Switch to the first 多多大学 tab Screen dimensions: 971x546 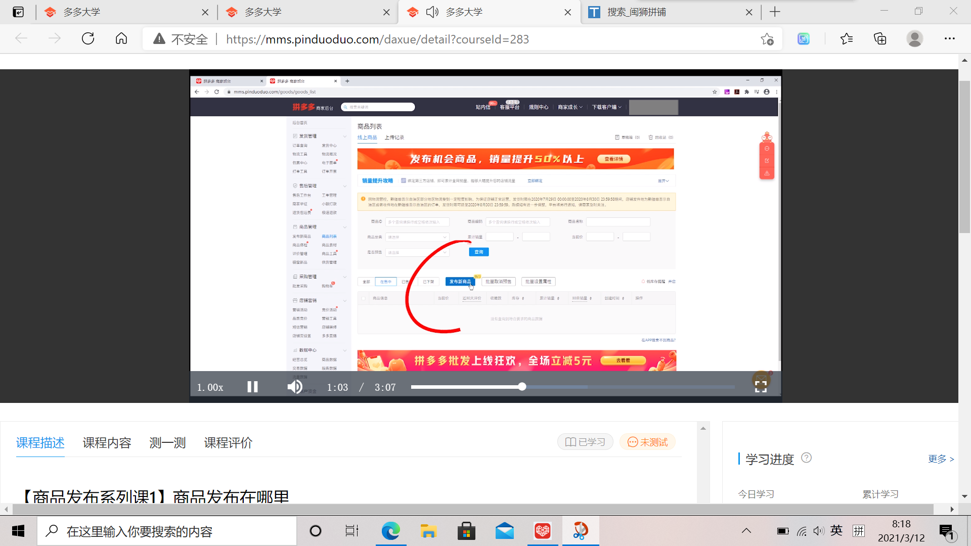tap(127, 12)
